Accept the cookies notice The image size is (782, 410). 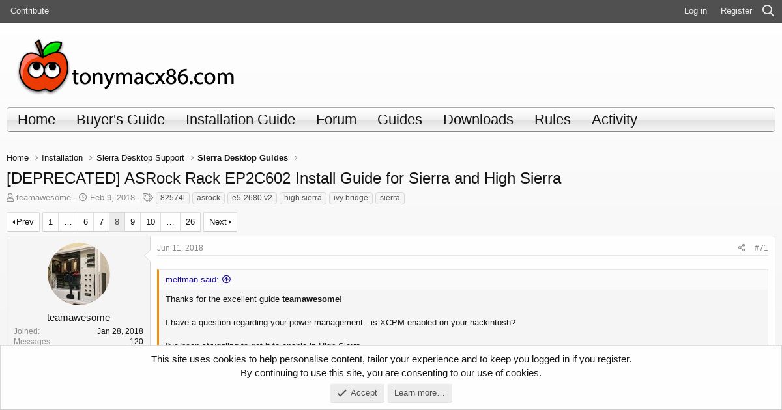coord(357,393)
